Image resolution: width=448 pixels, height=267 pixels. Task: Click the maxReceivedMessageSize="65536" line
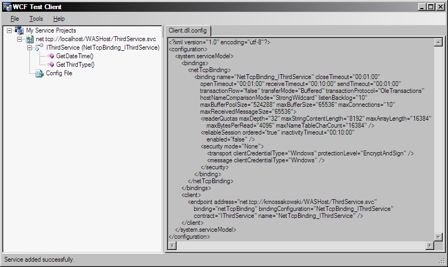click(248, 112)
